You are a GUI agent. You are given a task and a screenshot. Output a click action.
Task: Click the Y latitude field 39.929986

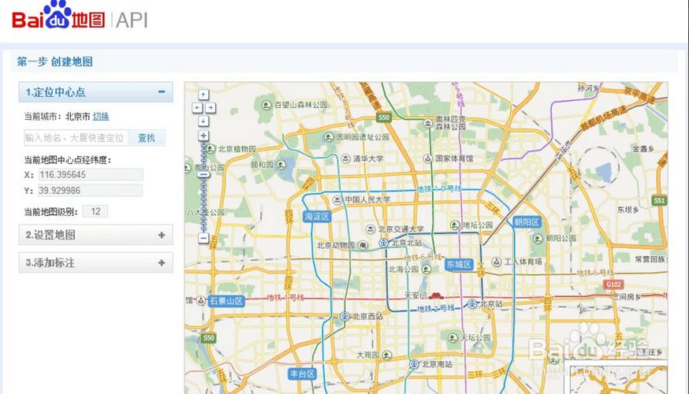90,191
